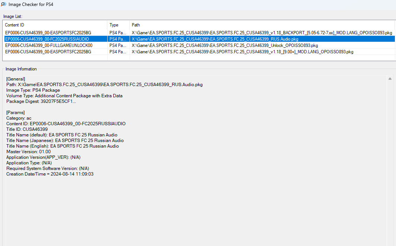This screenshot has height=246, width=396.
Task: Click the Content ID line in Params section
Action: click(66, 124)
